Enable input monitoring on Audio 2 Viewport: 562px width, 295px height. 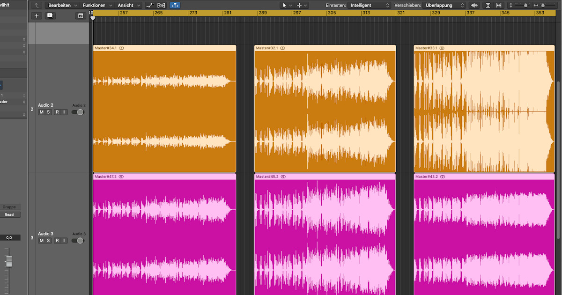[64, 112]
